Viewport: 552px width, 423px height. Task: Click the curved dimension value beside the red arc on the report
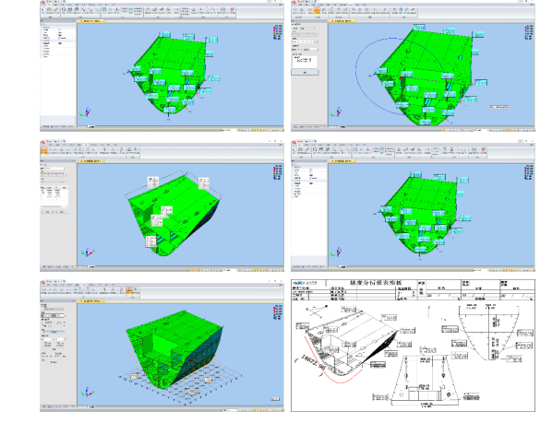pos(313,362)
